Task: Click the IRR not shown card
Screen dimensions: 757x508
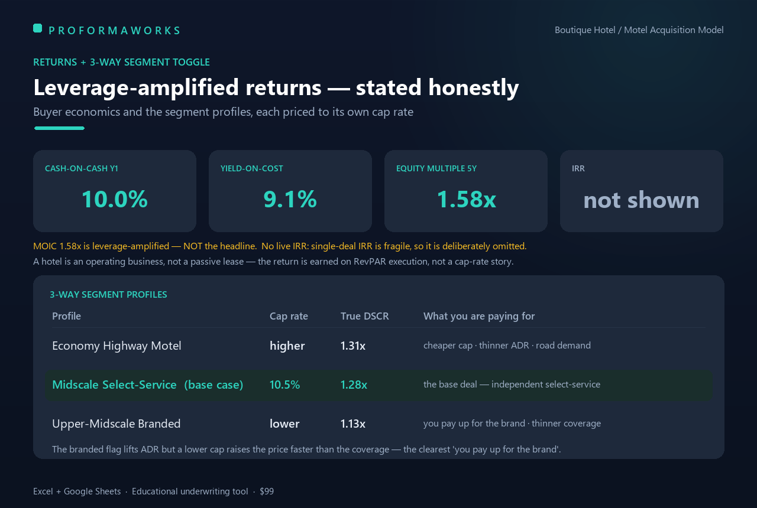Action: [642, 191]
